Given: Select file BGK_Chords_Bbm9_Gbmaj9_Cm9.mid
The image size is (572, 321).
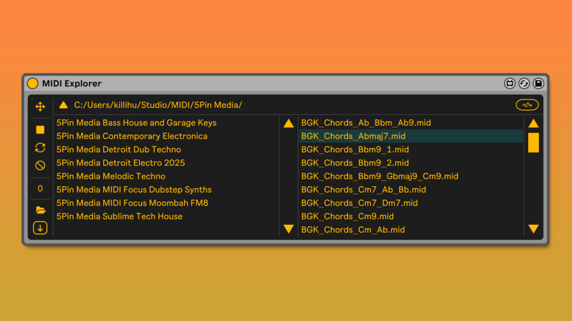Looking at the screenshot, I should (380, 176).
